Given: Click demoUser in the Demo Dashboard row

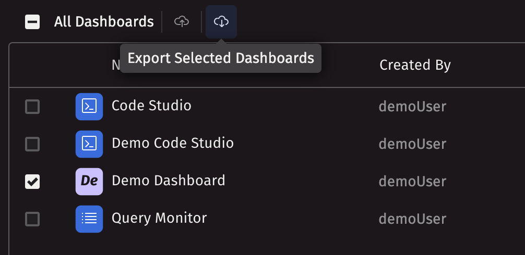Looking at the screenshot, I should 412,181.
